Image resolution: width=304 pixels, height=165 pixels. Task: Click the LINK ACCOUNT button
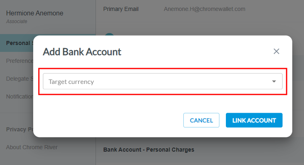coord(254,120)
